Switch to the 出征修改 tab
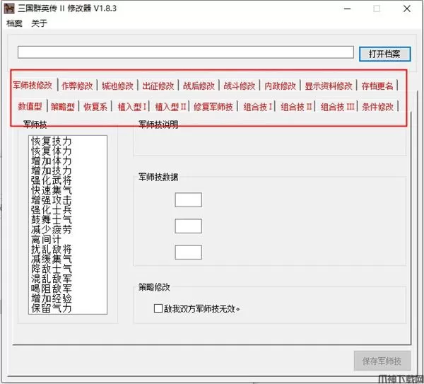 [158, 86]
